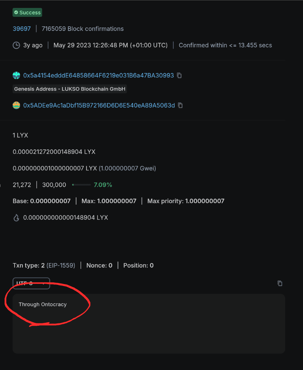Click the May 29 2023 timestamp text
This screenshot has width=303, height=370.
pyautogui.click(x=110, y=45)
